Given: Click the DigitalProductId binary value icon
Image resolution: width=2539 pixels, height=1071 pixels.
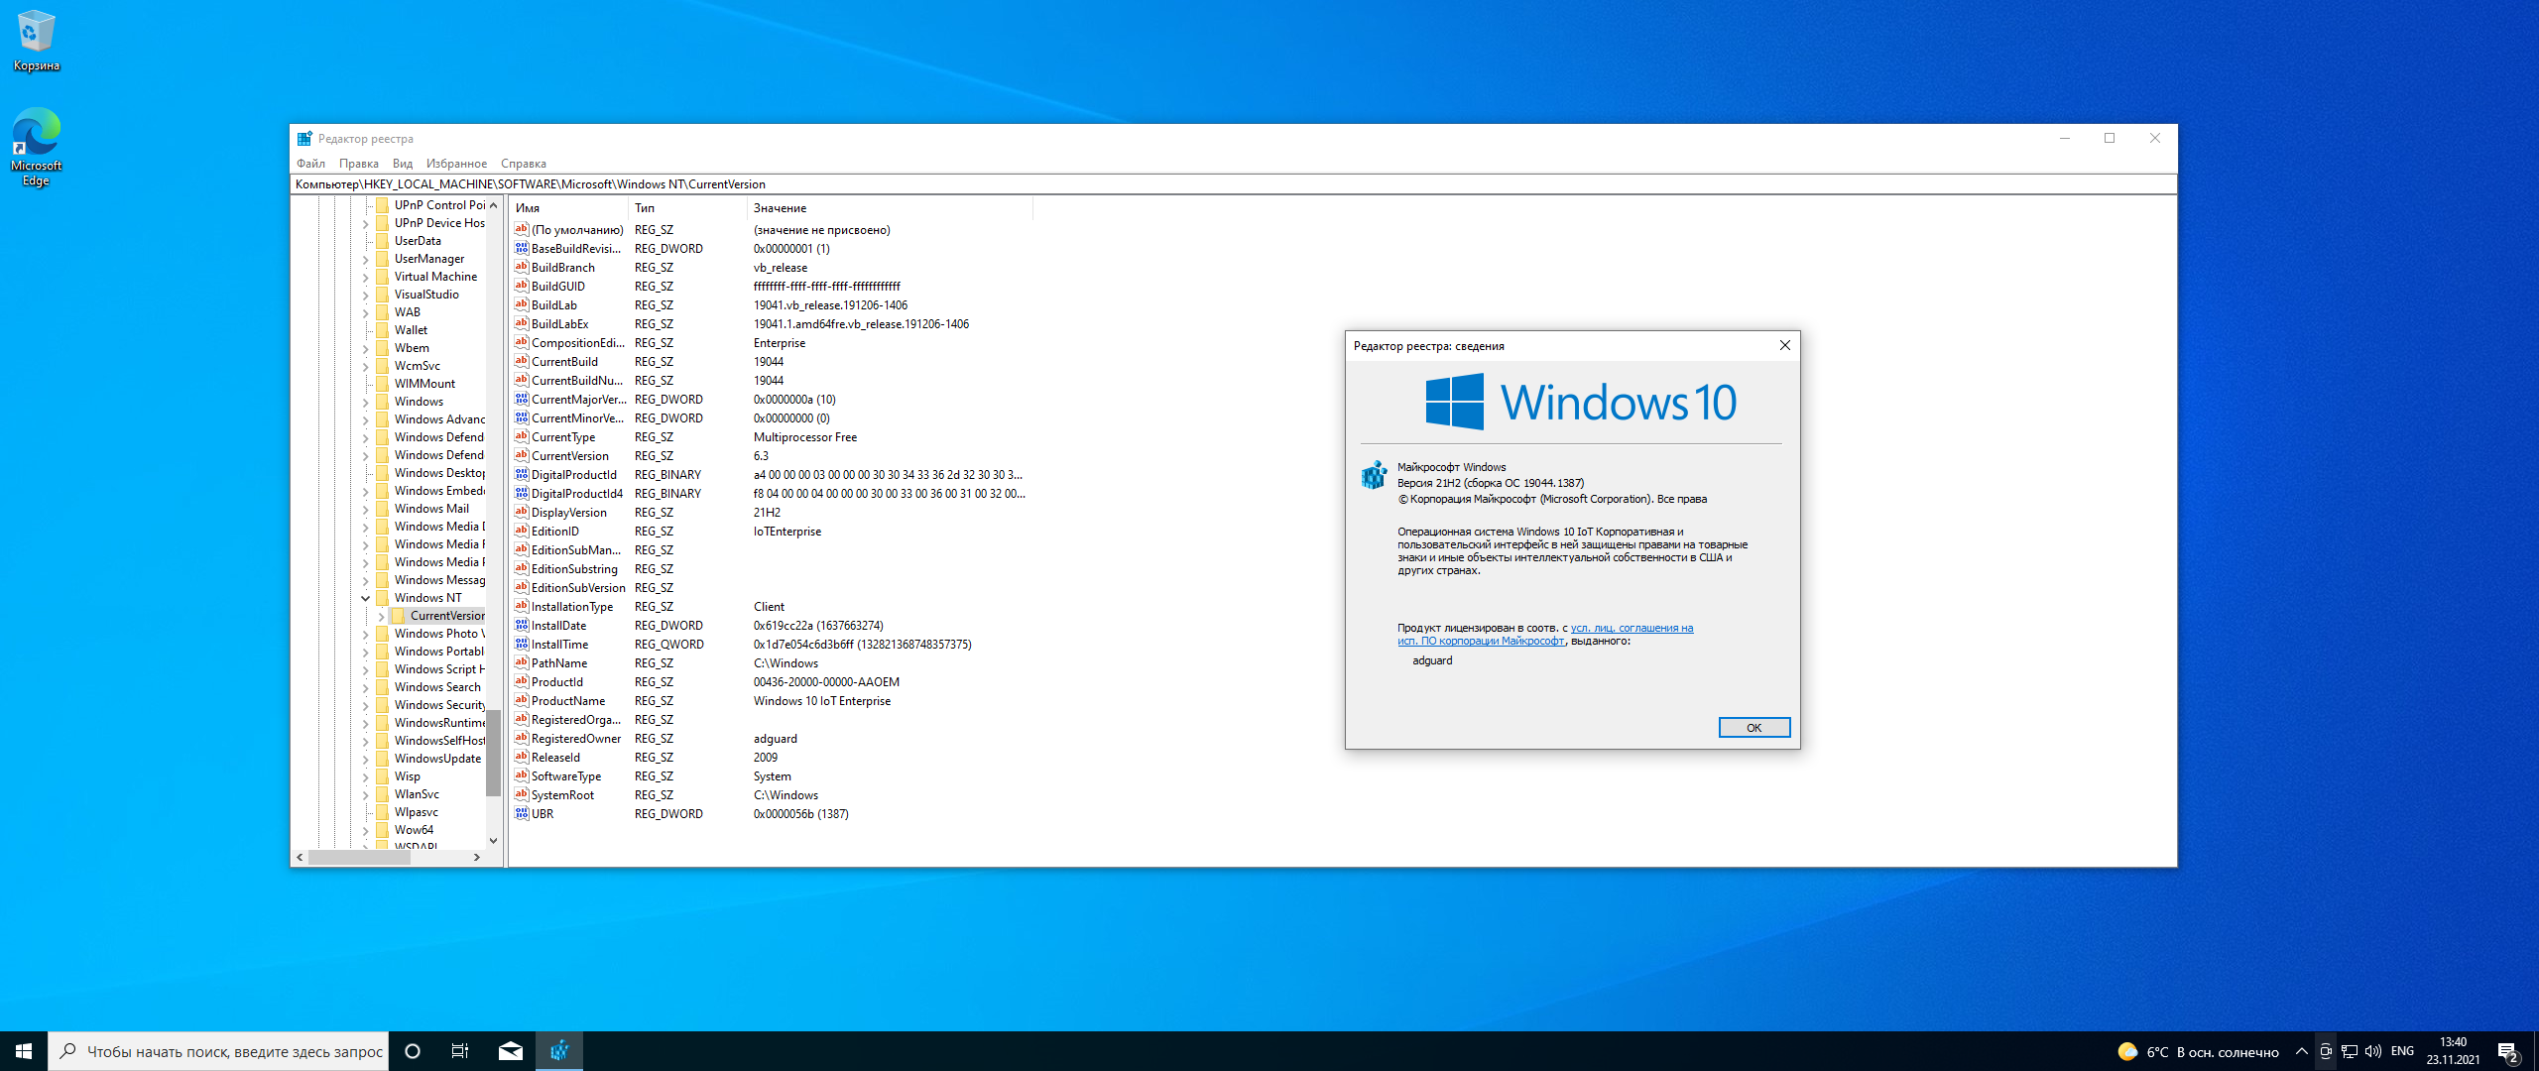Looking at the screenshot, I should coord(522,474).
